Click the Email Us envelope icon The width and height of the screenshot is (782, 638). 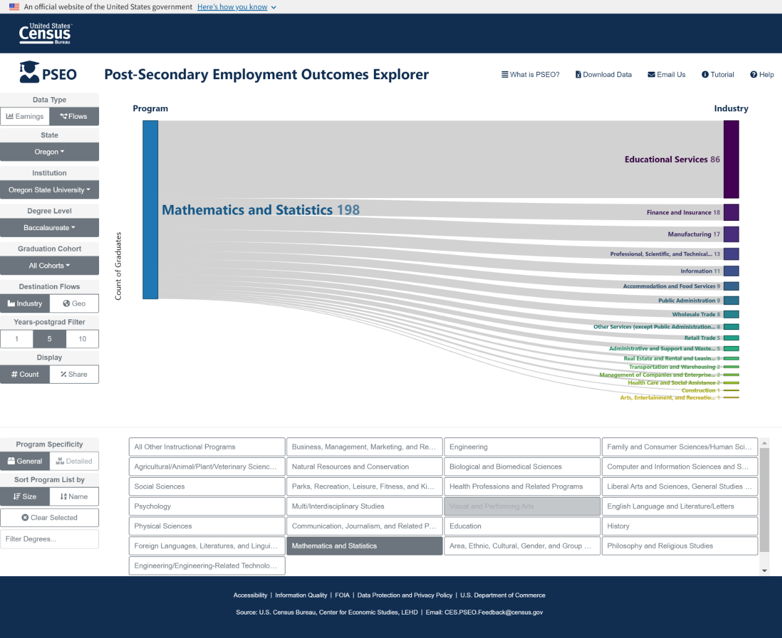coord(651,74)
